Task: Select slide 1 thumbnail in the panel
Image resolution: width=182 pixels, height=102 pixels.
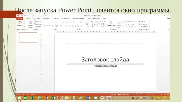Action: tap(28, 37)
